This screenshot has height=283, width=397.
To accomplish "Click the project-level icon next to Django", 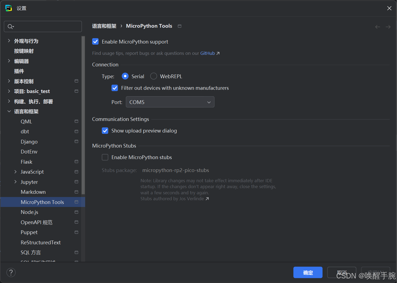I will (x=76, y=141).
